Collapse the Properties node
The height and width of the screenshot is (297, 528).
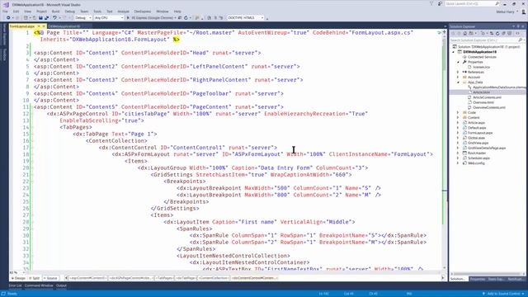click(x=458, y=62)
